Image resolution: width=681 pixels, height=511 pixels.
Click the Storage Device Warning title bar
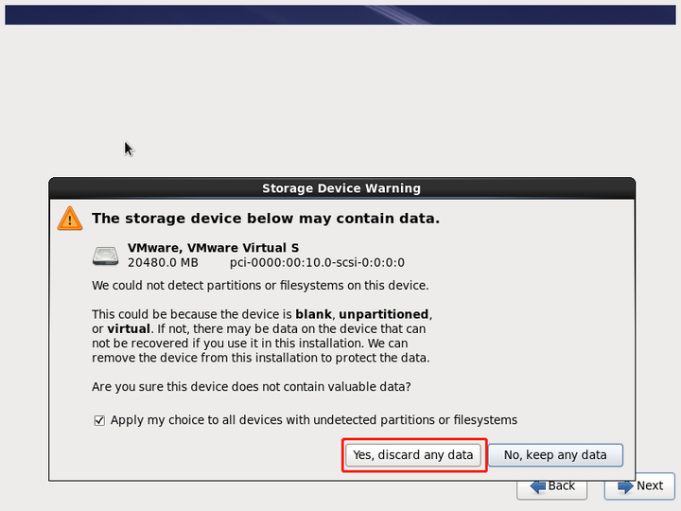pos(341,188)
